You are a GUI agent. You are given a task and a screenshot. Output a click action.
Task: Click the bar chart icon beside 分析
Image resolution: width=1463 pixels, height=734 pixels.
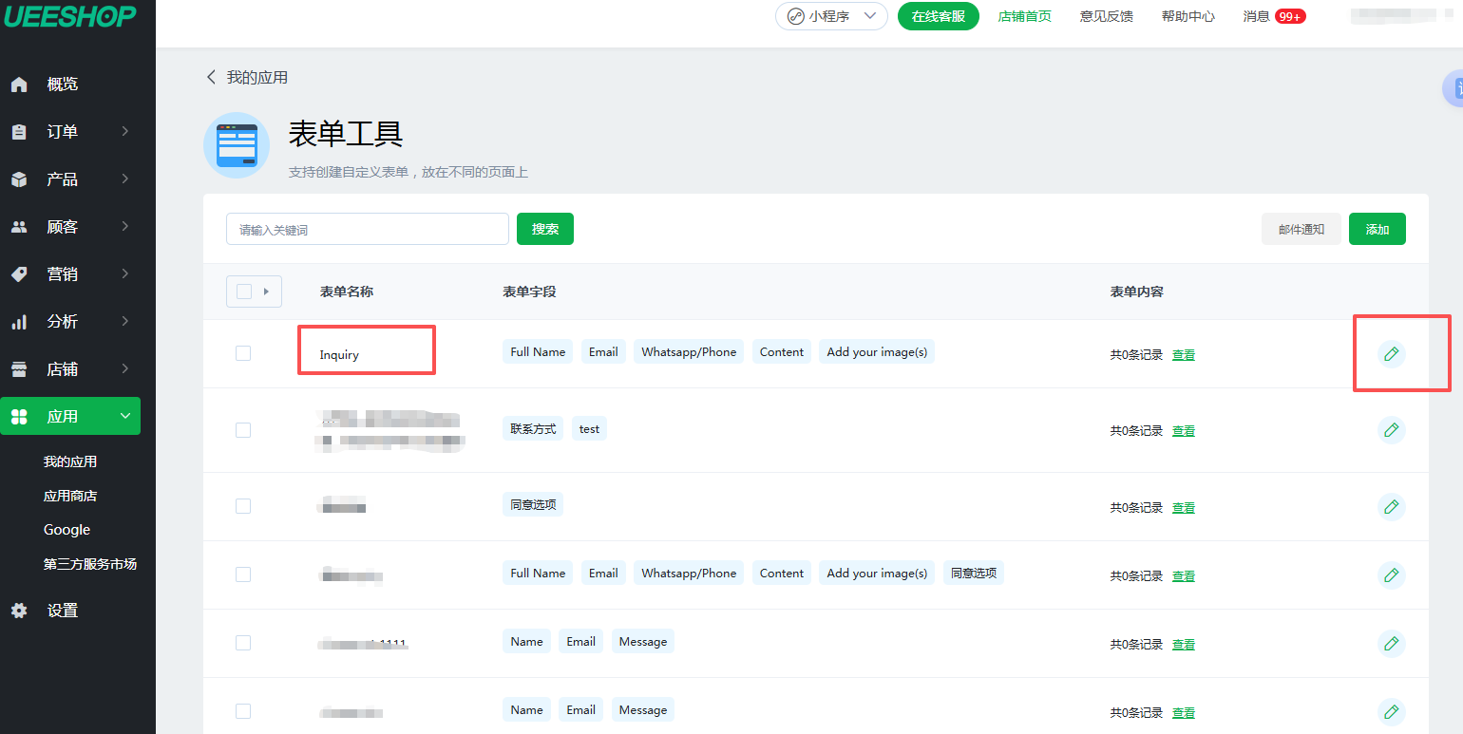(19, 322)
